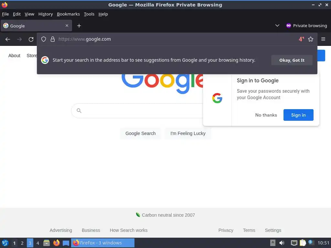Select the Google tab
The image size is (331, 248).
(x=36, y=26)
